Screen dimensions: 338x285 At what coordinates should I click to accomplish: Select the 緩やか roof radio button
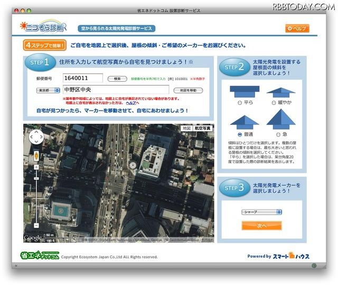click(274, 103)
